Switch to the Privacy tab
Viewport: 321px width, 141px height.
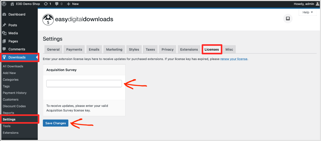coord(167,49)
